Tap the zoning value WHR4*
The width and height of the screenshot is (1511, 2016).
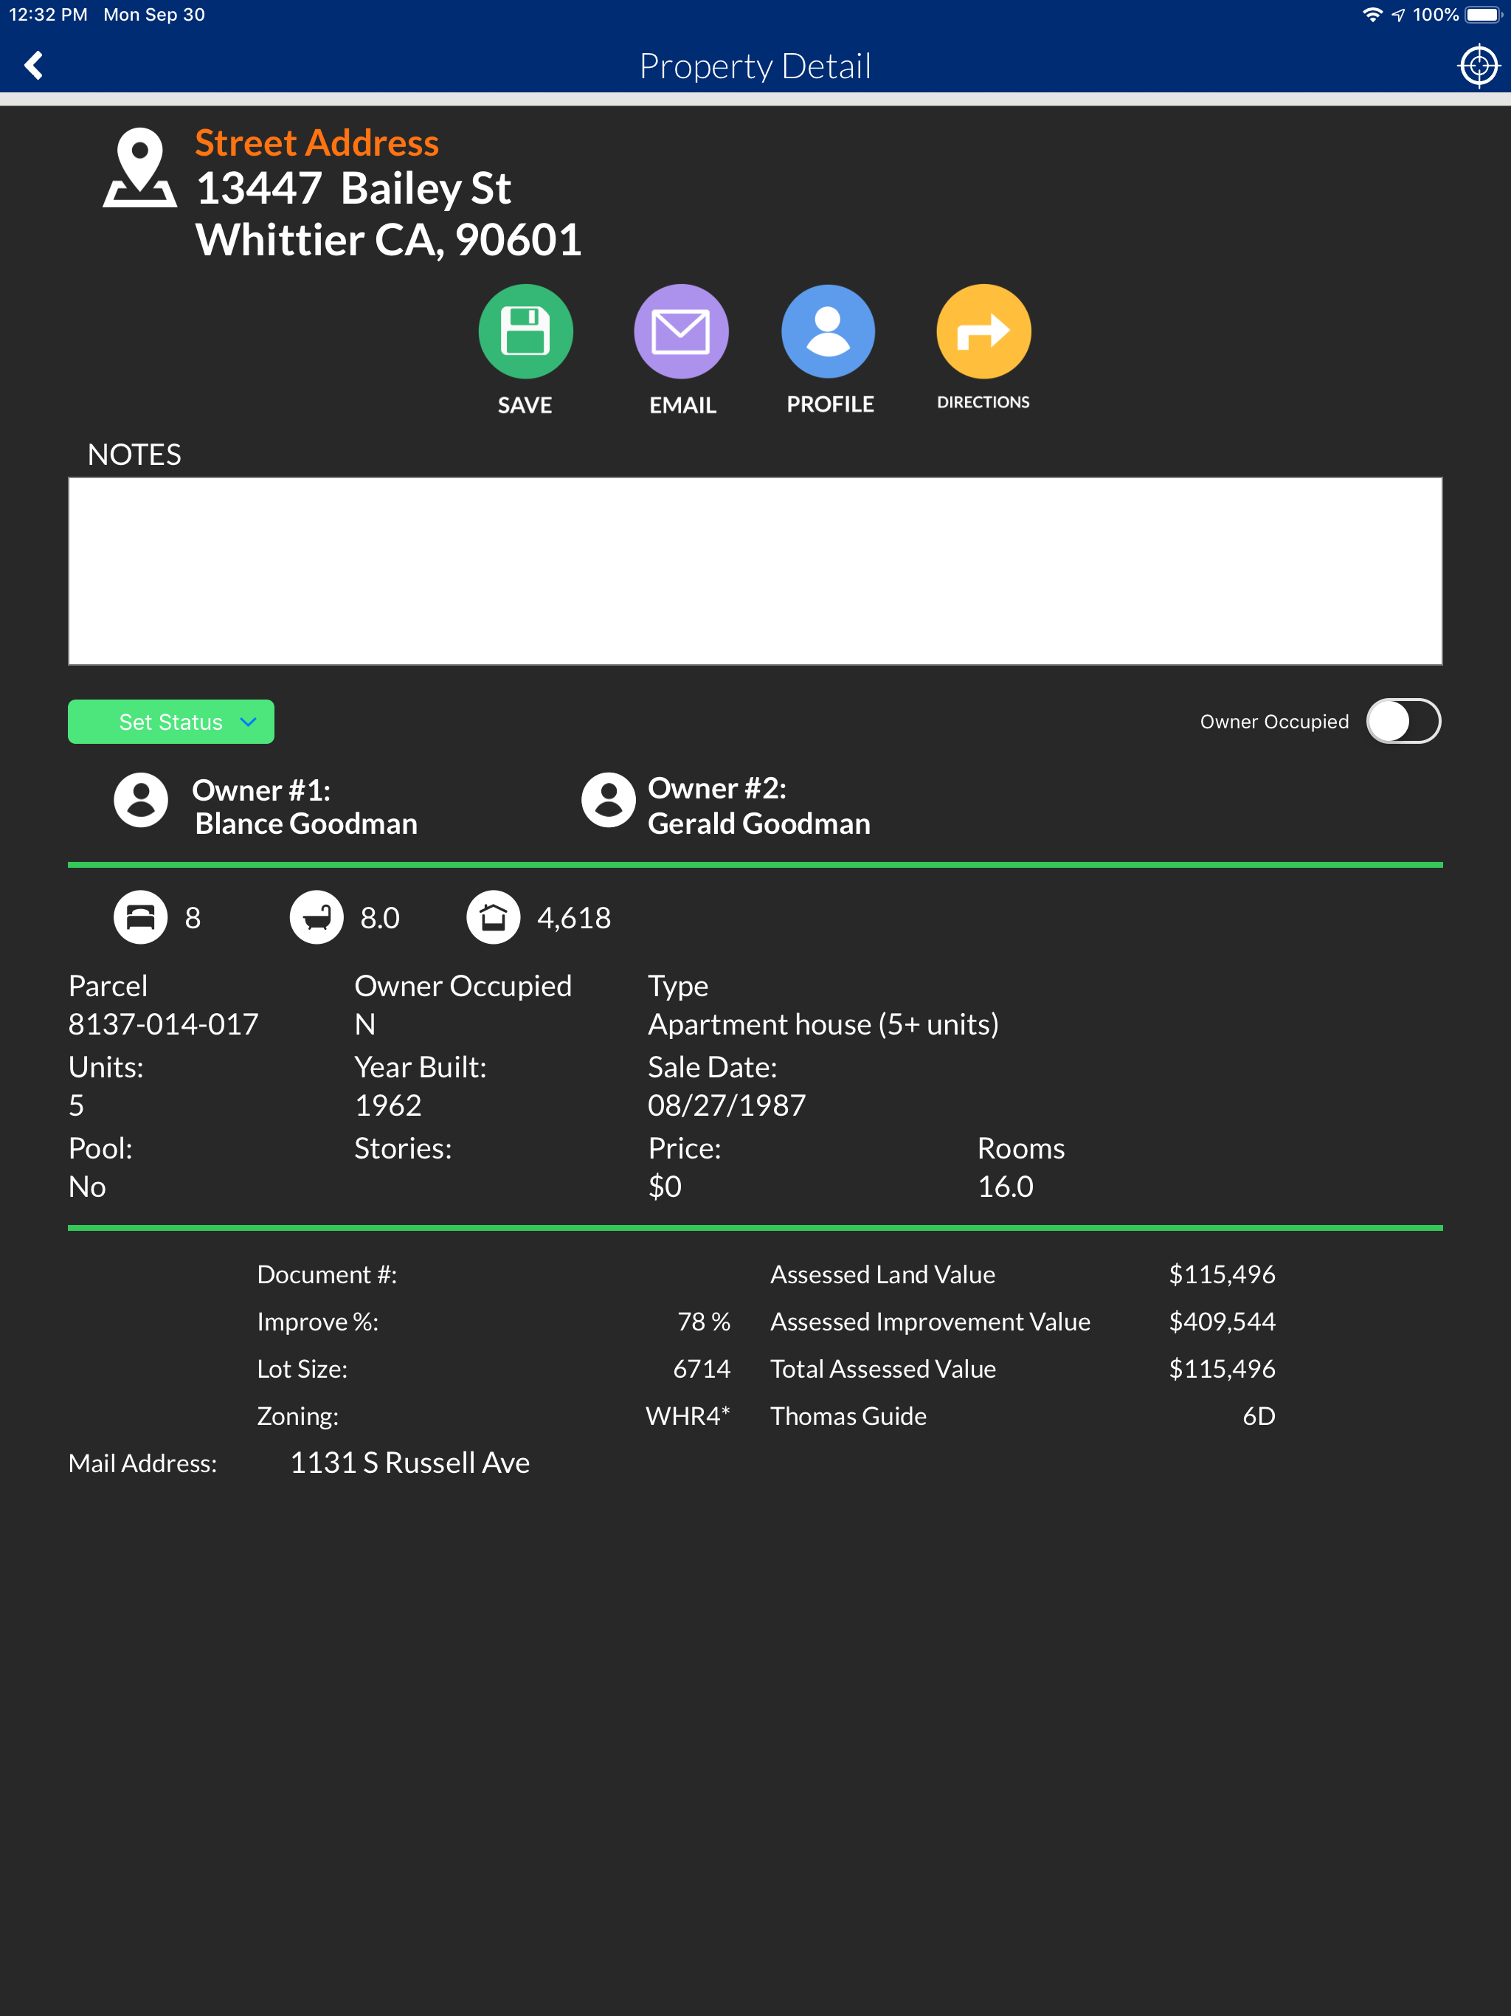688,1416
